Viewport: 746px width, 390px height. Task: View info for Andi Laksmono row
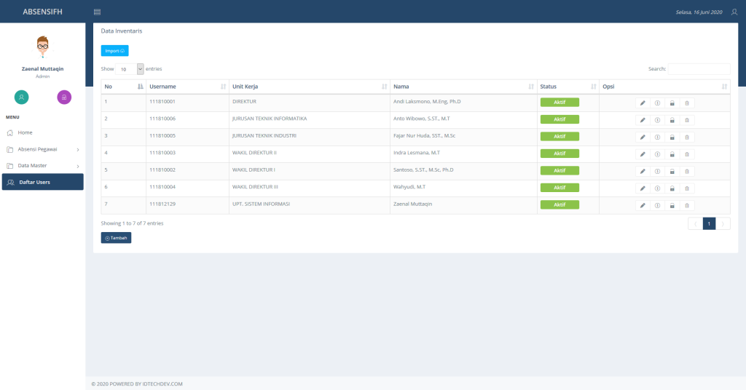[x=658, y=103]
